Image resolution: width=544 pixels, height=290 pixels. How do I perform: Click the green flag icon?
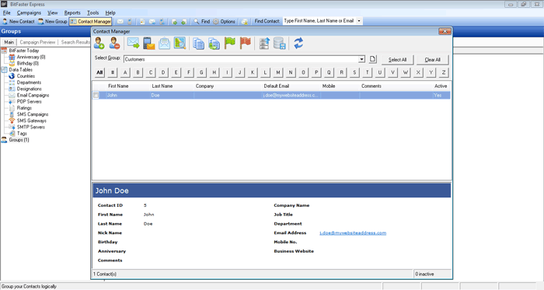[230, 44]
